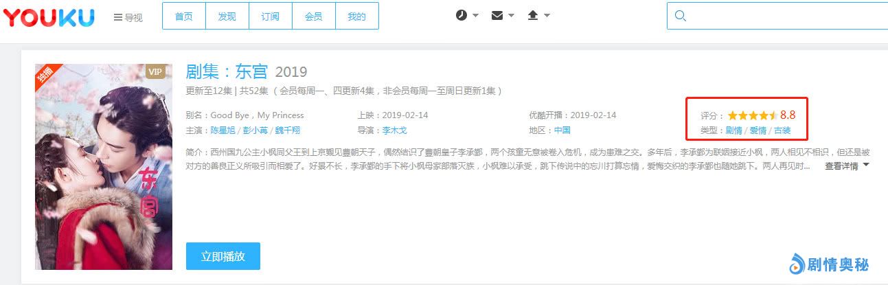Open director 李木戈 link
The width and height of the screenshot is (888, 285).
[395, 130]
